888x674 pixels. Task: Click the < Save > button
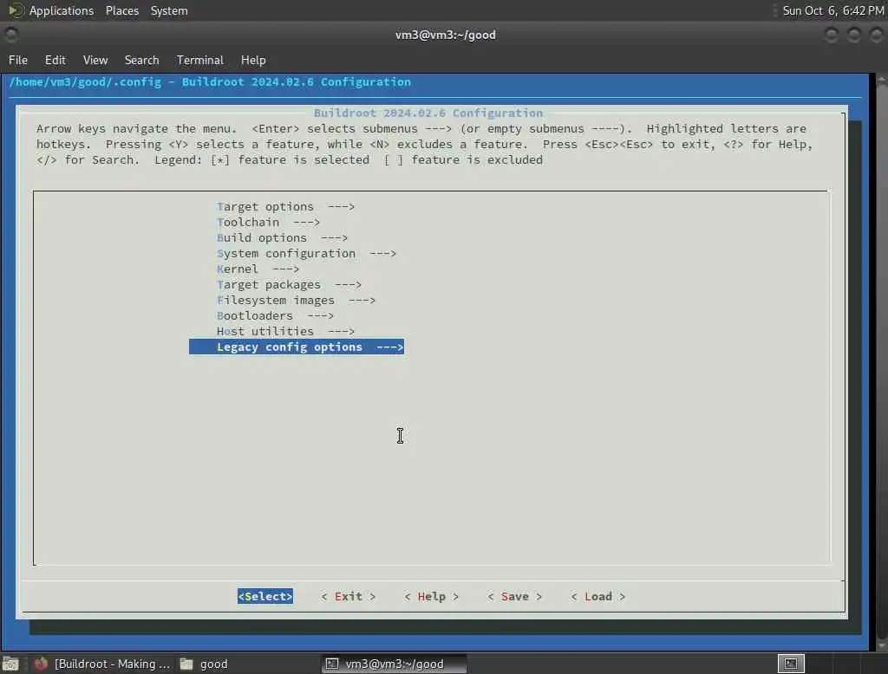[515, 597]
